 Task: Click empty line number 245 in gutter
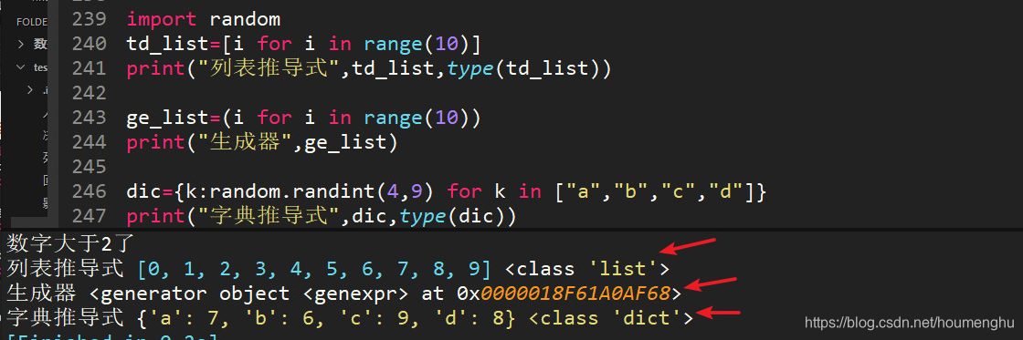89,167
